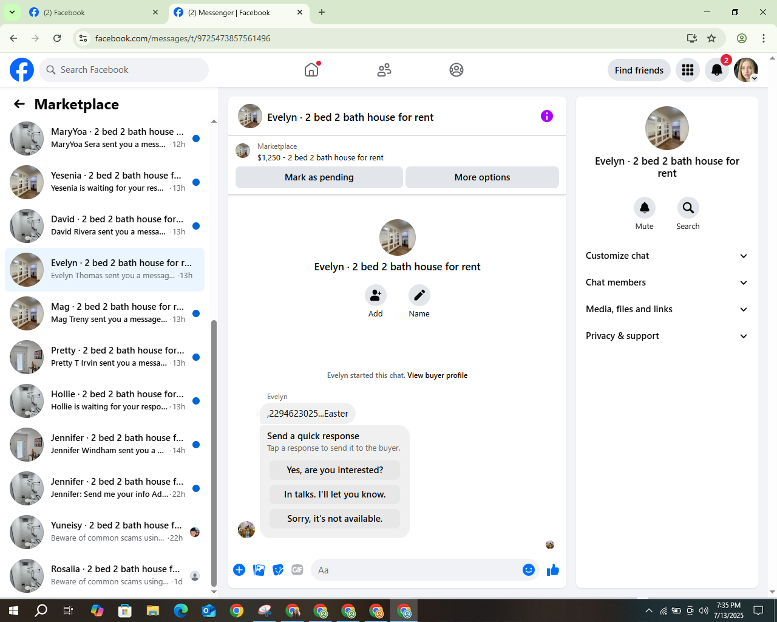Close the (2) Facebook tab
777x622 pixels.
tap(155, 12)
